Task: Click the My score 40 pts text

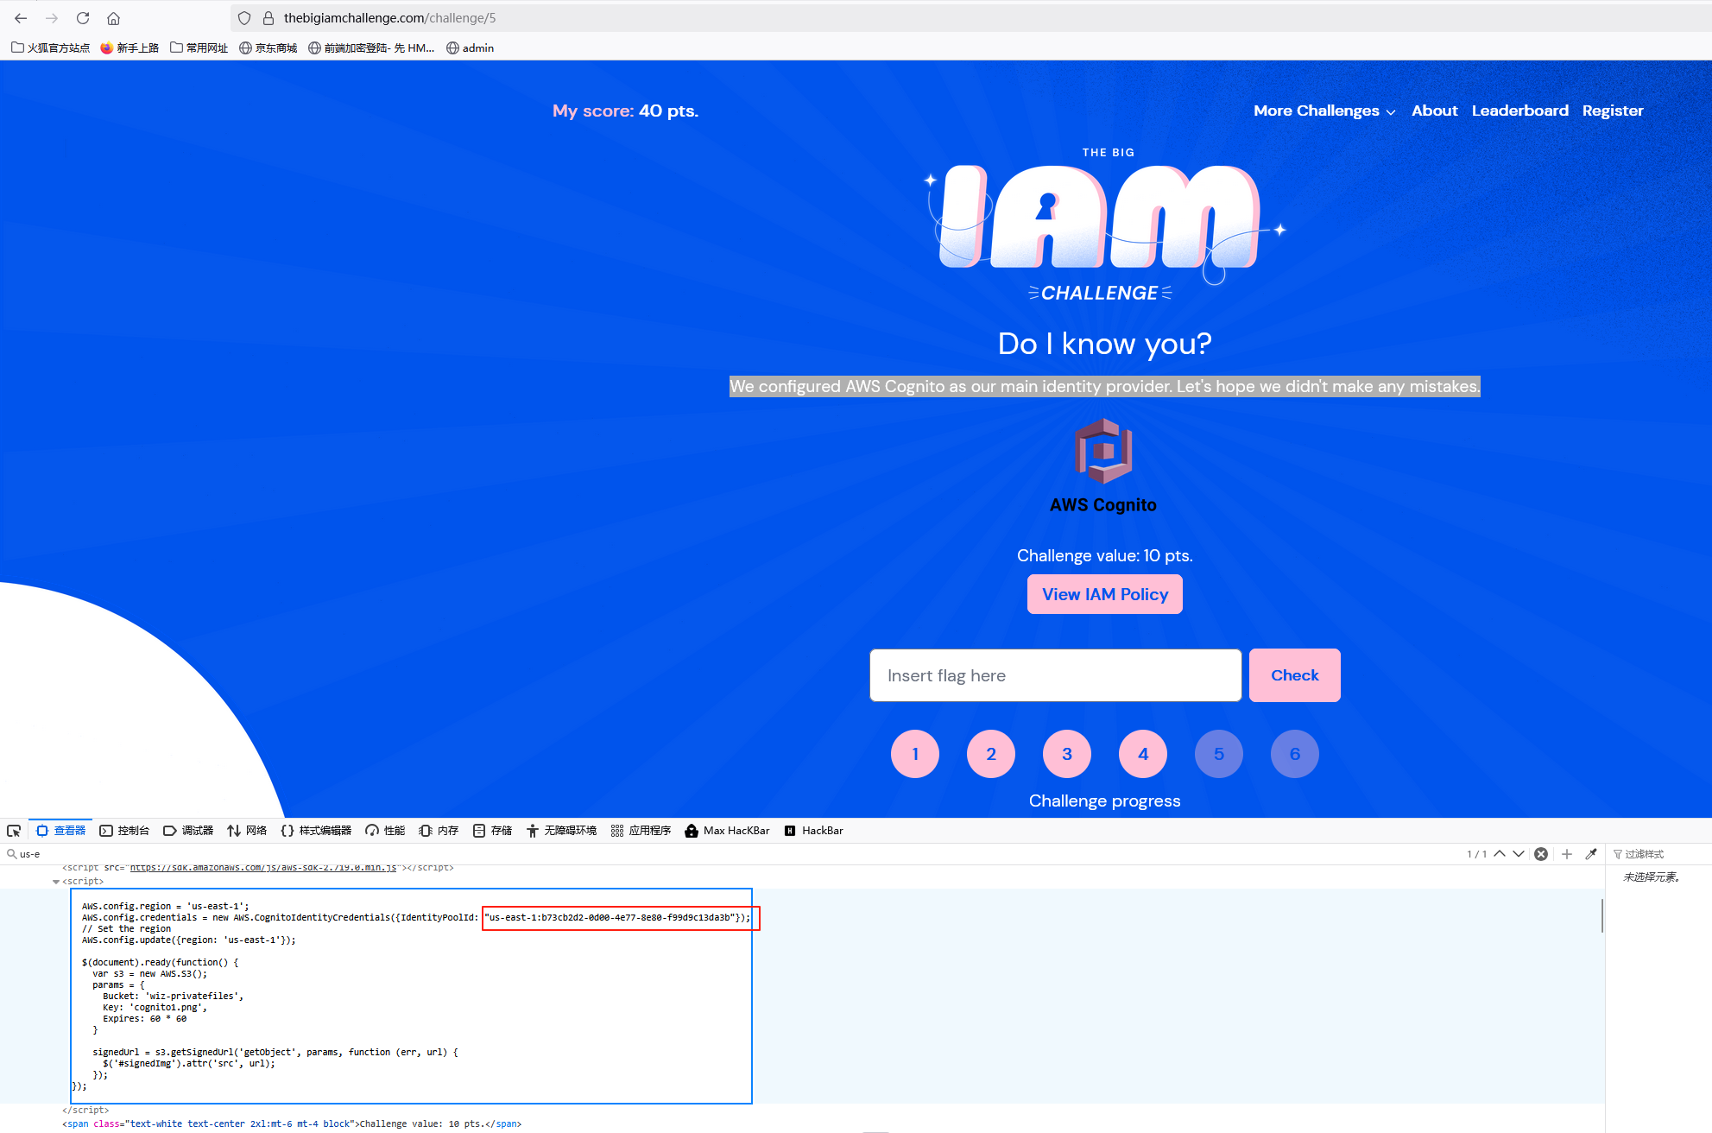Action: click(x=625, y=111)
